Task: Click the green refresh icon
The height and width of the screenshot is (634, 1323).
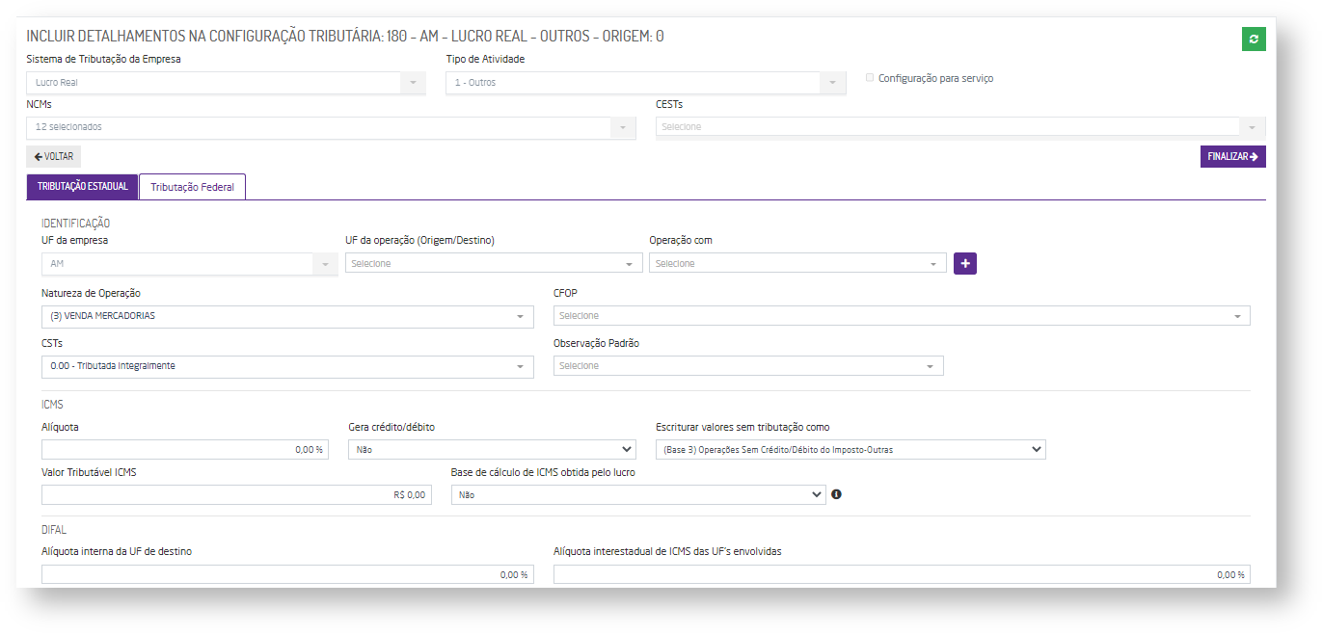Action: point(1254,39)
